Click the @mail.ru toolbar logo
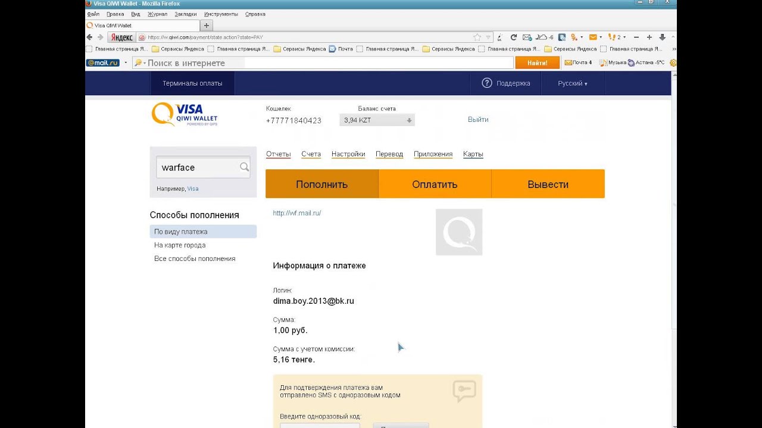Image resolution: width=762 pixels, height=428 pixels. [x=103, y=62]
